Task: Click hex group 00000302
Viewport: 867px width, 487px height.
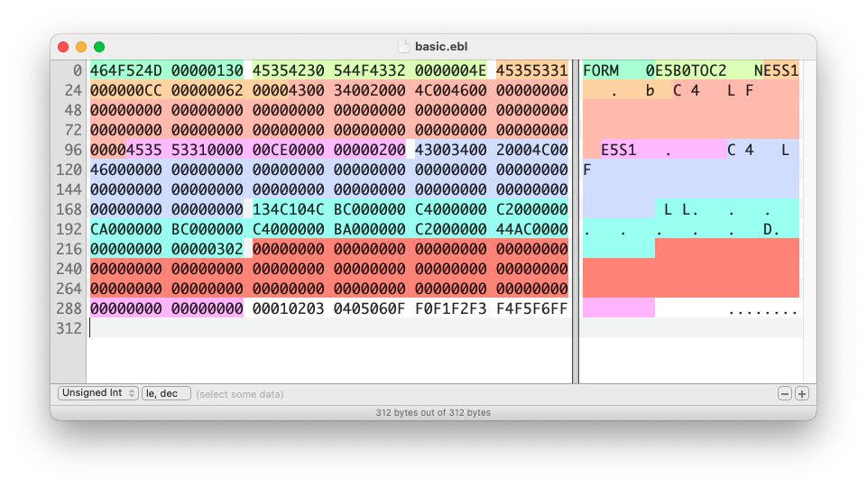Action: coord(207,249)
